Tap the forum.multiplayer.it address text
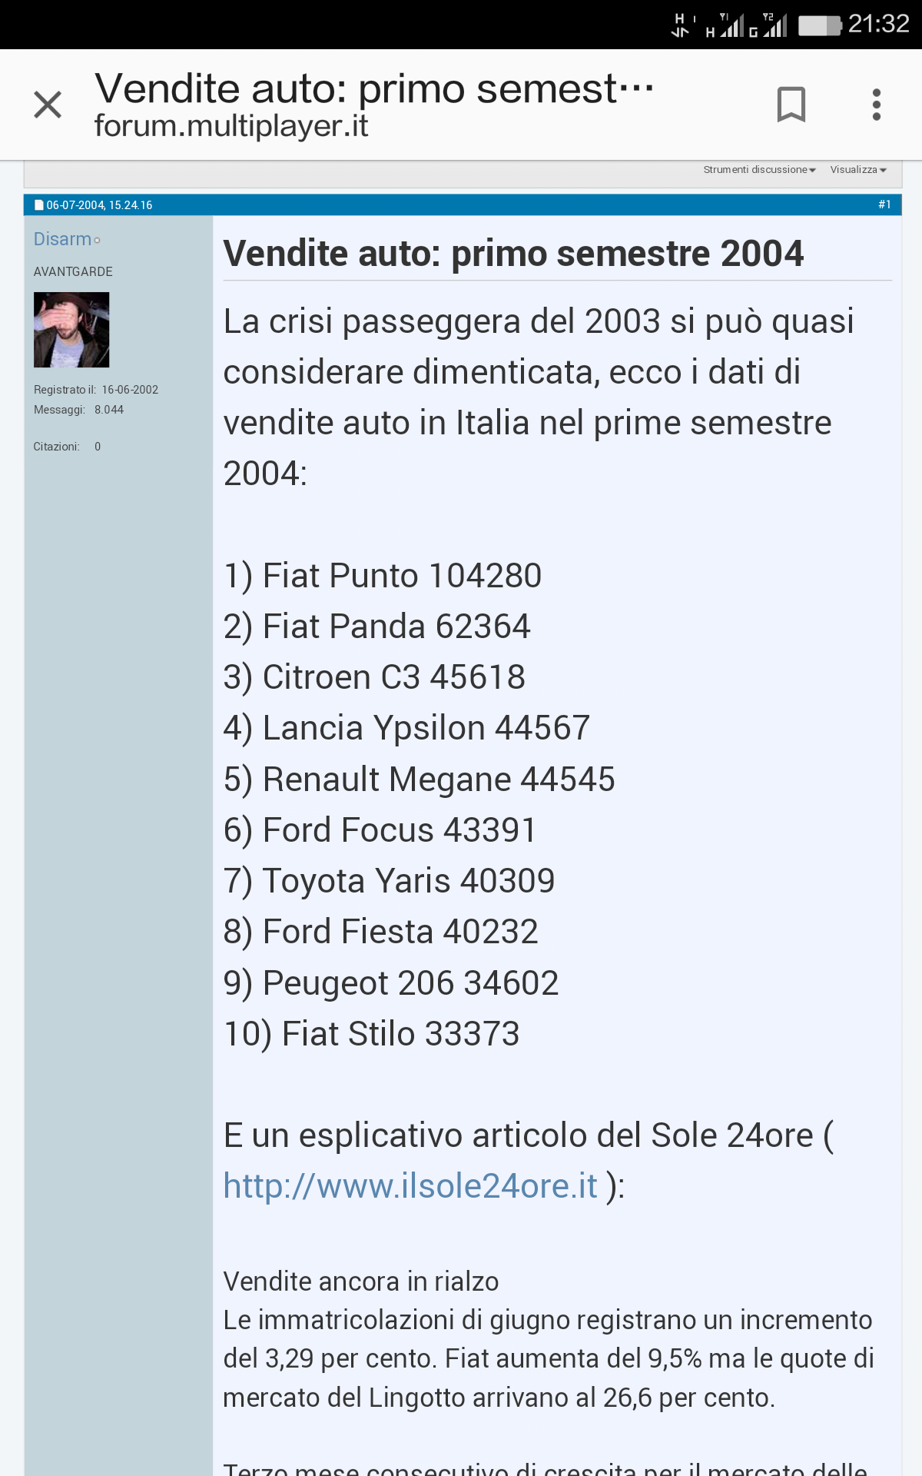The height and width of the screenshot is (1476, 922). coord(231,126)
